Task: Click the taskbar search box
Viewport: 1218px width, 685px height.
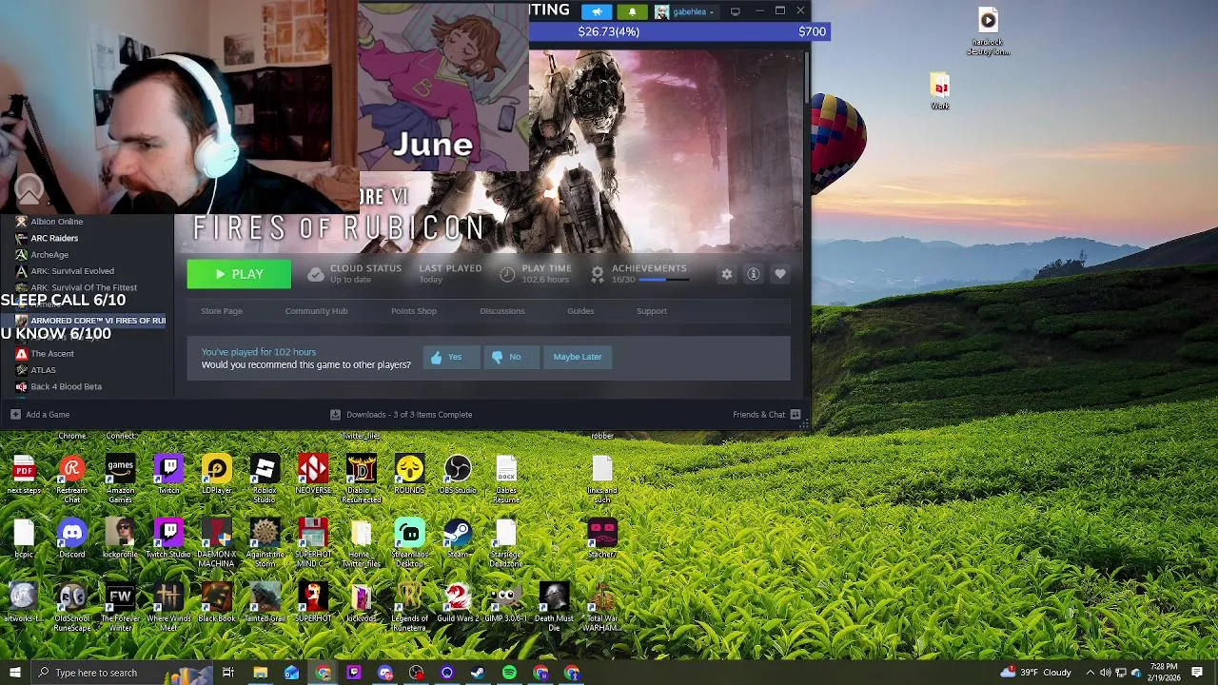Action: click(122, 673)
